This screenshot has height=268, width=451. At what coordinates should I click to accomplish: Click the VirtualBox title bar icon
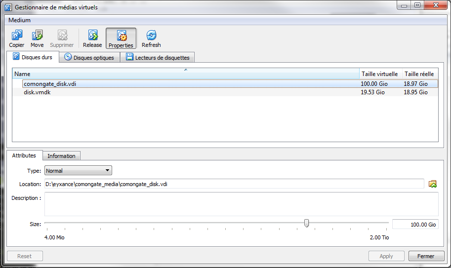(8, 7)
